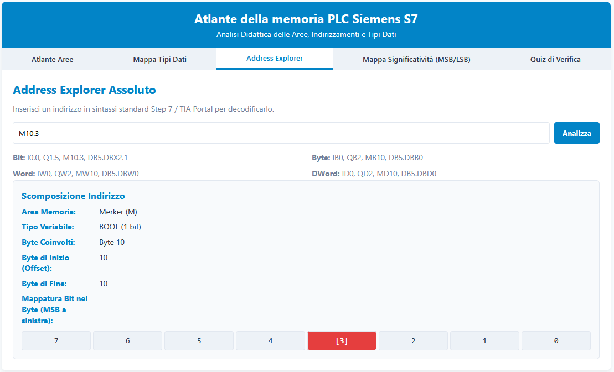Click the Byte examples line with IB0, QB2
614x372 pixels.
[x=367, y=158]
